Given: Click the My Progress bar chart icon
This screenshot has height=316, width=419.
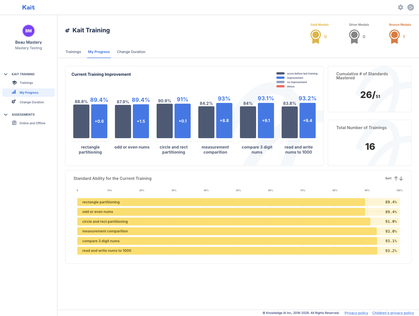Looking at the screenshot, I should tap(14, 92).
